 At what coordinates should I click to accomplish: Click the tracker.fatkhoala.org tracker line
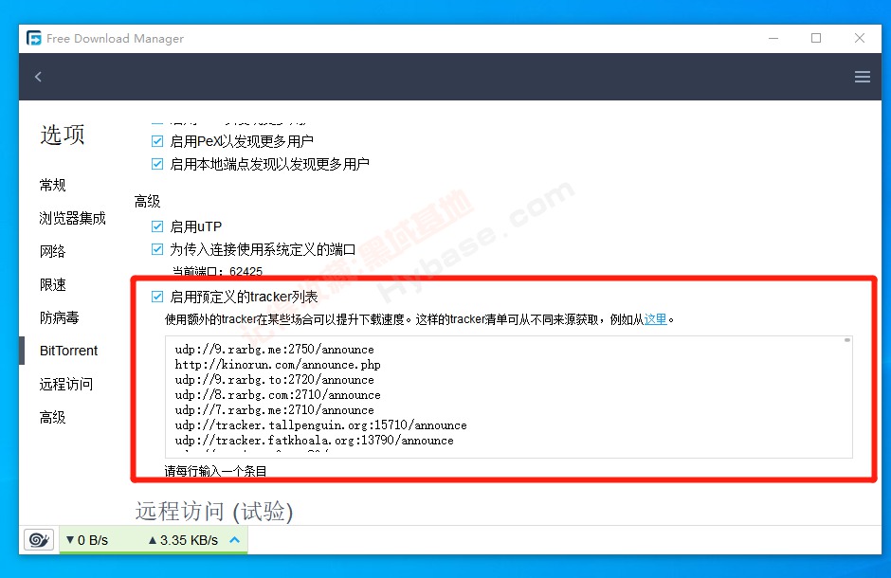tap(315, 440)
